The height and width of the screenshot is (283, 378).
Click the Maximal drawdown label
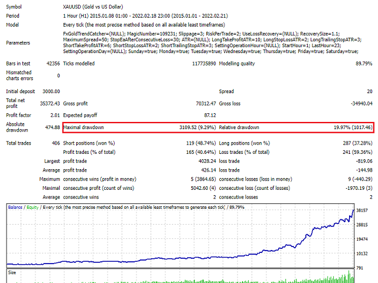coord(83,127)
